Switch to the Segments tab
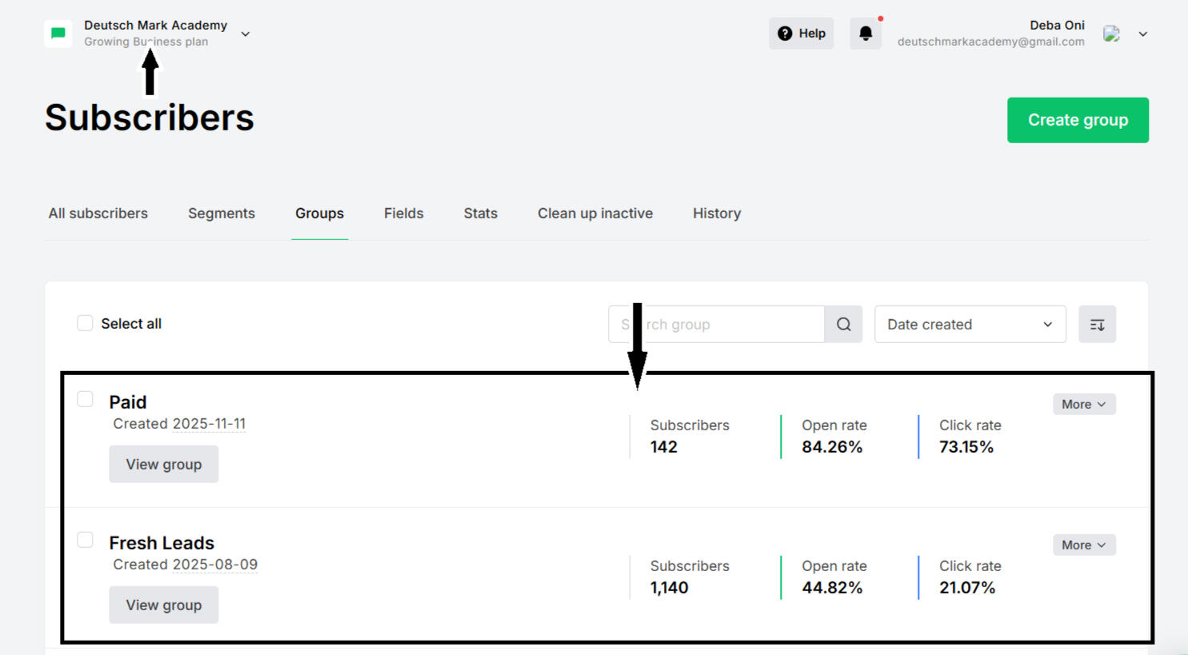Viewport: 1188px width, 655px height. point(222,214)
